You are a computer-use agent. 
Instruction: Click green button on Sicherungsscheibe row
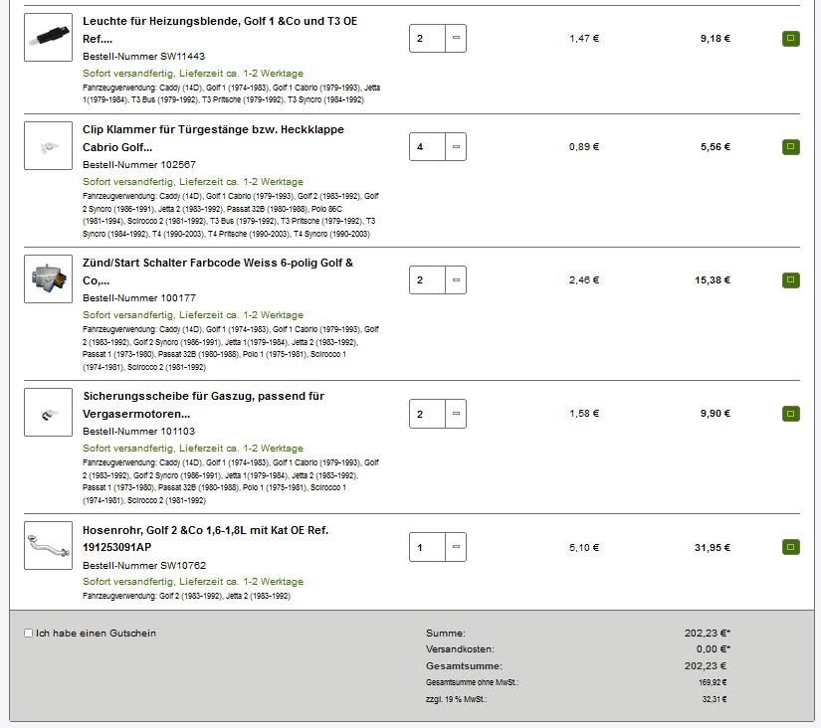coord(791,414)
